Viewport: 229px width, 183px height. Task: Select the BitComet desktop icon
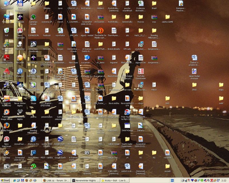(20, 57)
